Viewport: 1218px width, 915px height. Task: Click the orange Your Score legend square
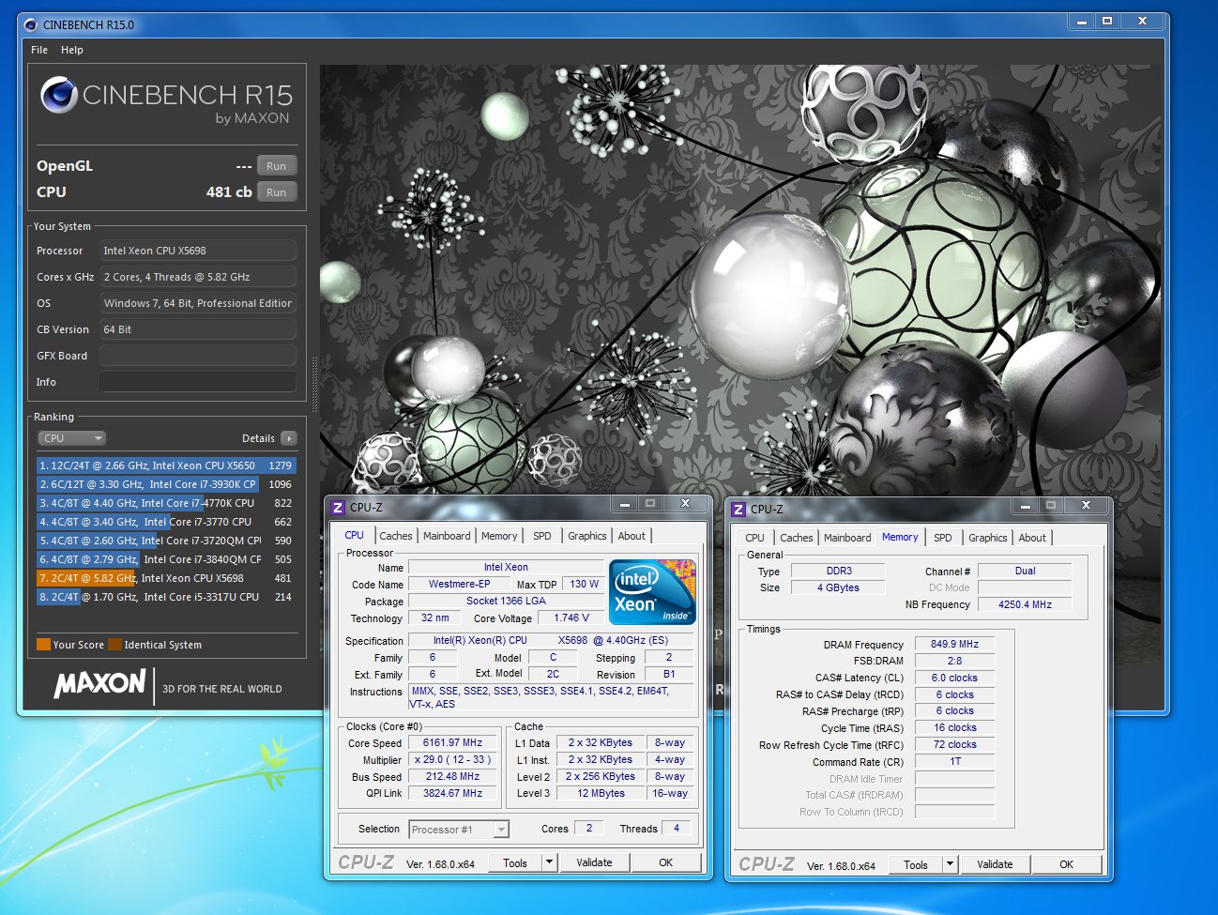[43, 645]
